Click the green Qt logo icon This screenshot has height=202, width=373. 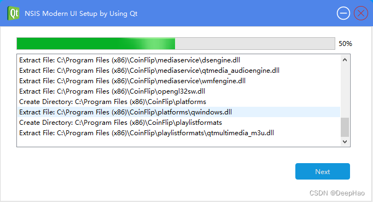pos(13,13)
